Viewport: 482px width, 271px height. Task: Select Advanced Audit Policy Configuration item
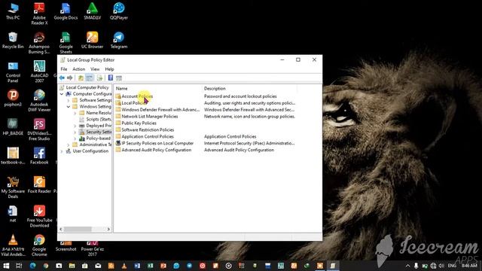pos(156,150)
